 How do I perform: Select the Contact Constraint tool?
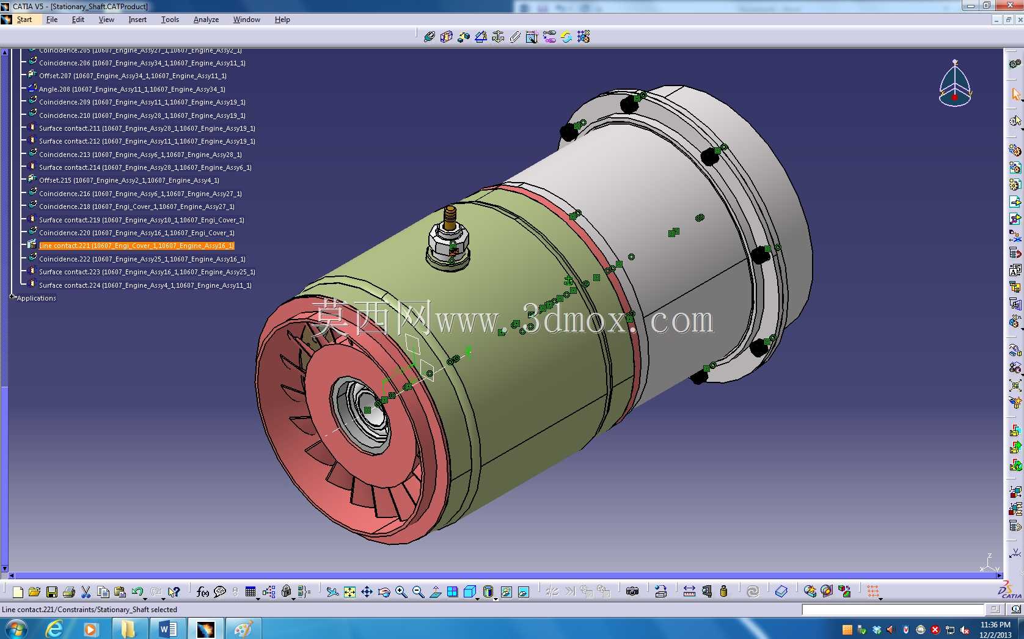[x=447, y=37]
